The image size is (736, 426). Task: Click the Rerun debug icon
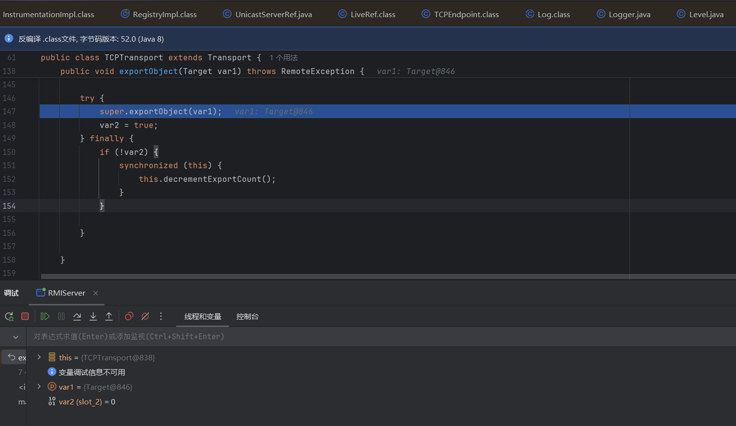coord(9,317)
